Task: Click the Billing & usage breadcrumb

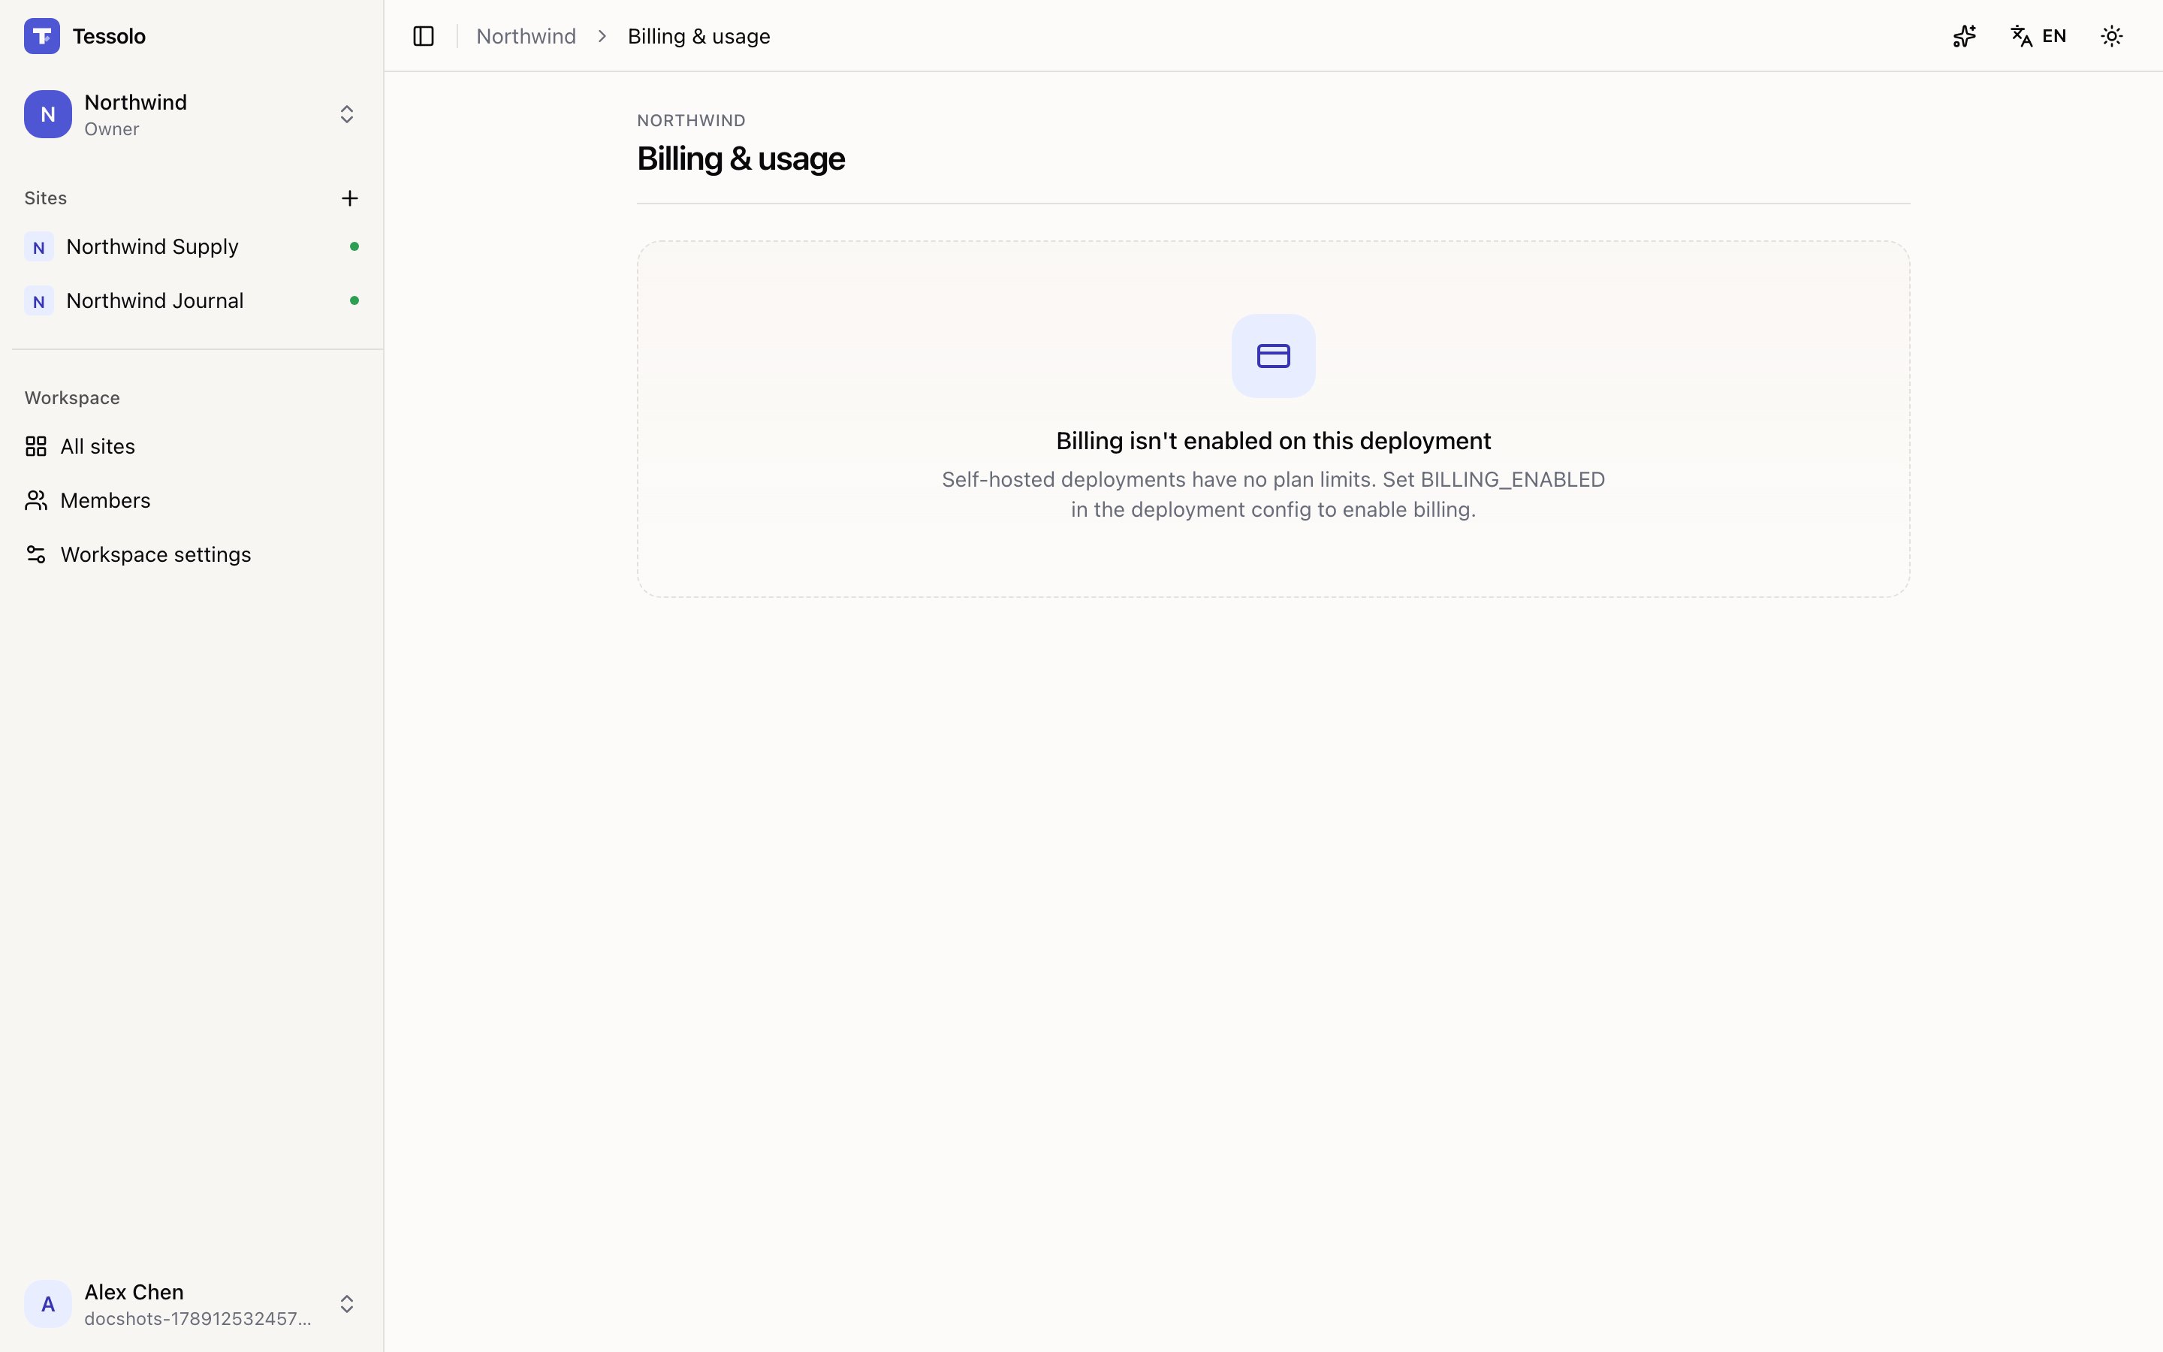Action: coord(699,36)
